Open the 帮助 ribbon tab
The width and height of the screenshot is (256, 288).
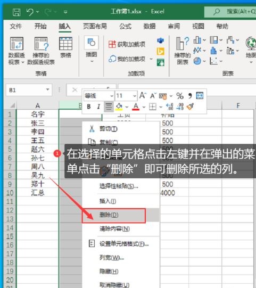[x=222, y=26]
